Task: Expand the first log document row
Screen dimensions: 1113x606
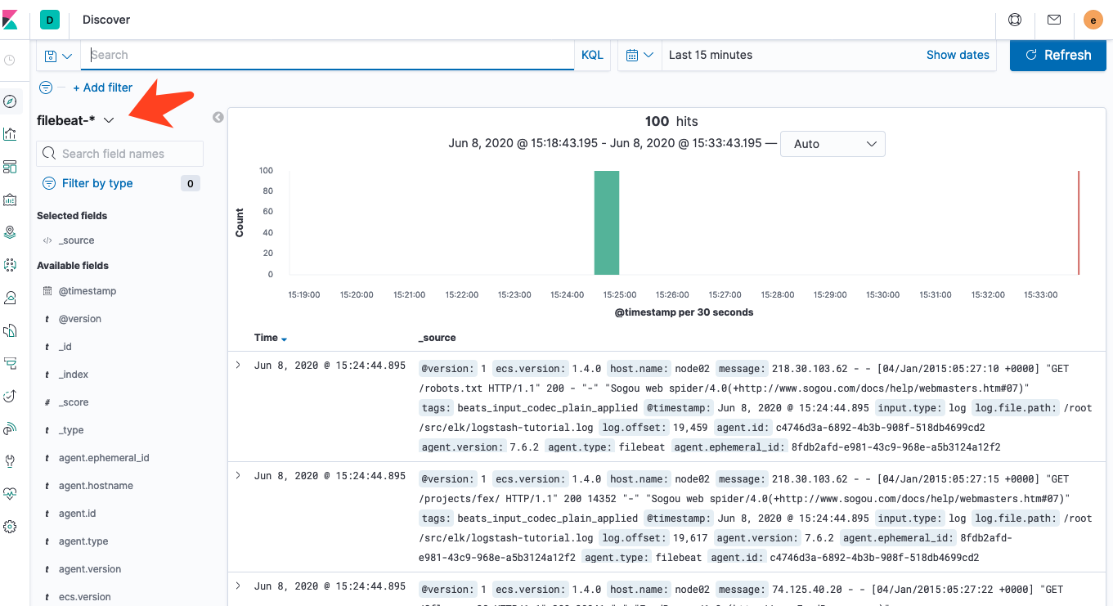Action: click(238, 365)
